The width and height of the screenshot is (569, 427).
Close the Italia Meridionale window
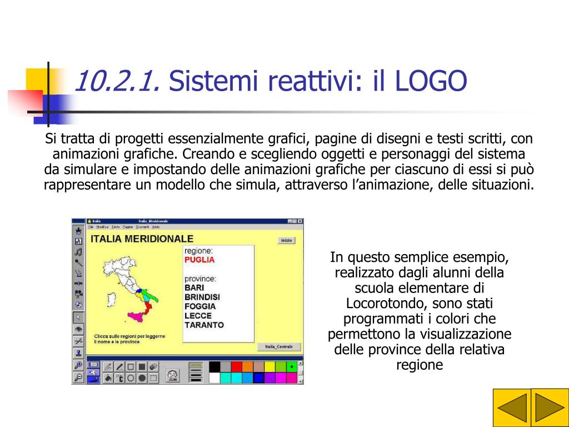tap(300, 221)
